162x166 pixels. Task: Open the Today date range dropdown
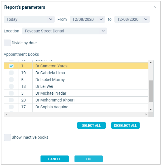pos(29,19)
